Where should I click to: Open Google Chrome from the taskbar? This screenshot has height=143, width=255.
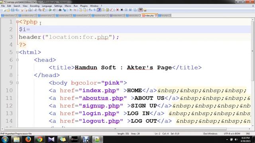coord(39,139)
